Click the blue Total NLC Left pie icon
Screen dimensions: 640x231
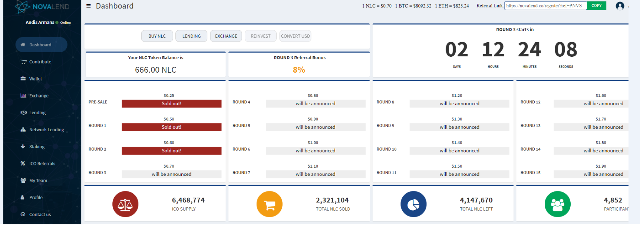click(x=413, y=204)
